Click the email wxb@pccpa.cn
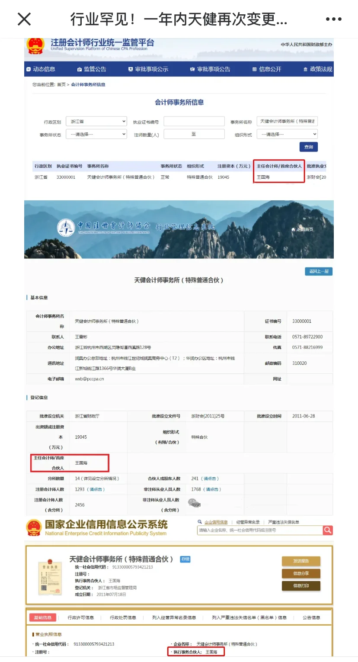This screenshot has width=358, height=662. click(x=89, y=379)
